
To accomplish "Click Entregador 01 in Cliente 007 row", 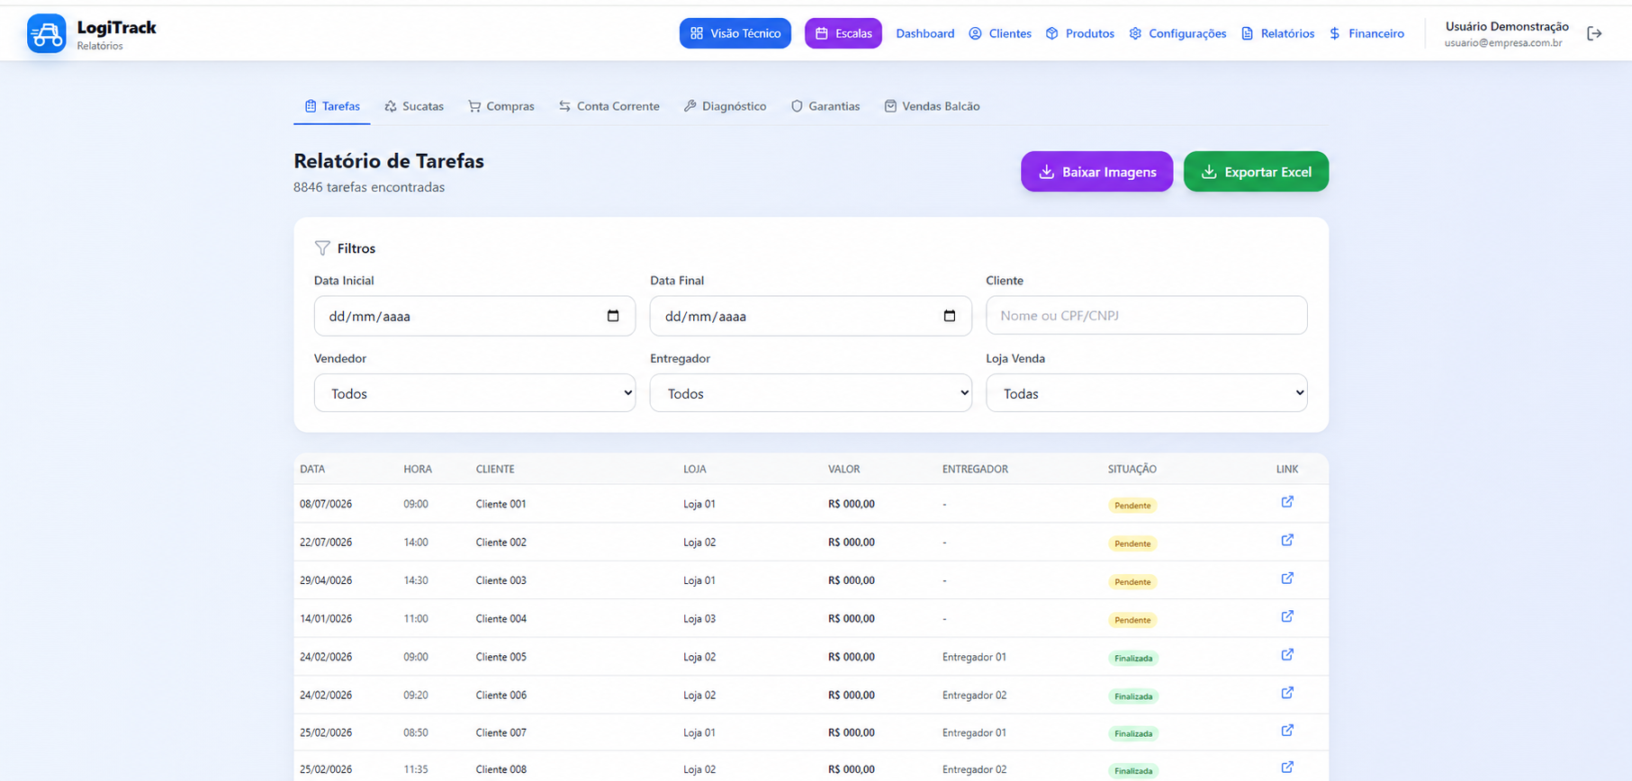I will (x=974, y=732).
